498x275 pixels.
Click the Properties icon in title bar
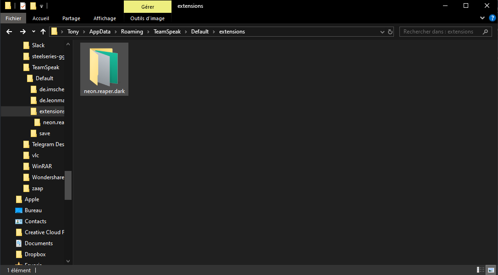[23, 6]
